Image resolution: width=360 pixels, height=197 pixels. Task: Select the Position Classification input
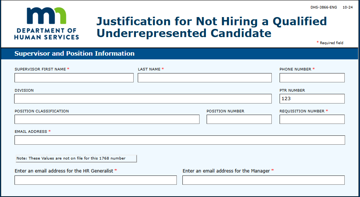107,119
